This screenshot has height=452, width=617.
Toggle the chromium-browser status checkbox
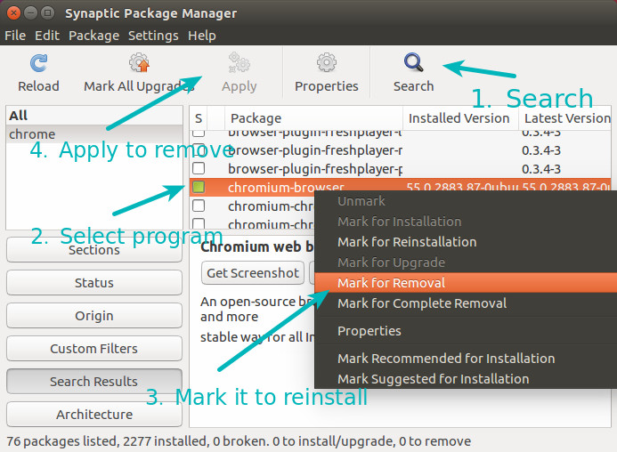click(x=199, y=187)
